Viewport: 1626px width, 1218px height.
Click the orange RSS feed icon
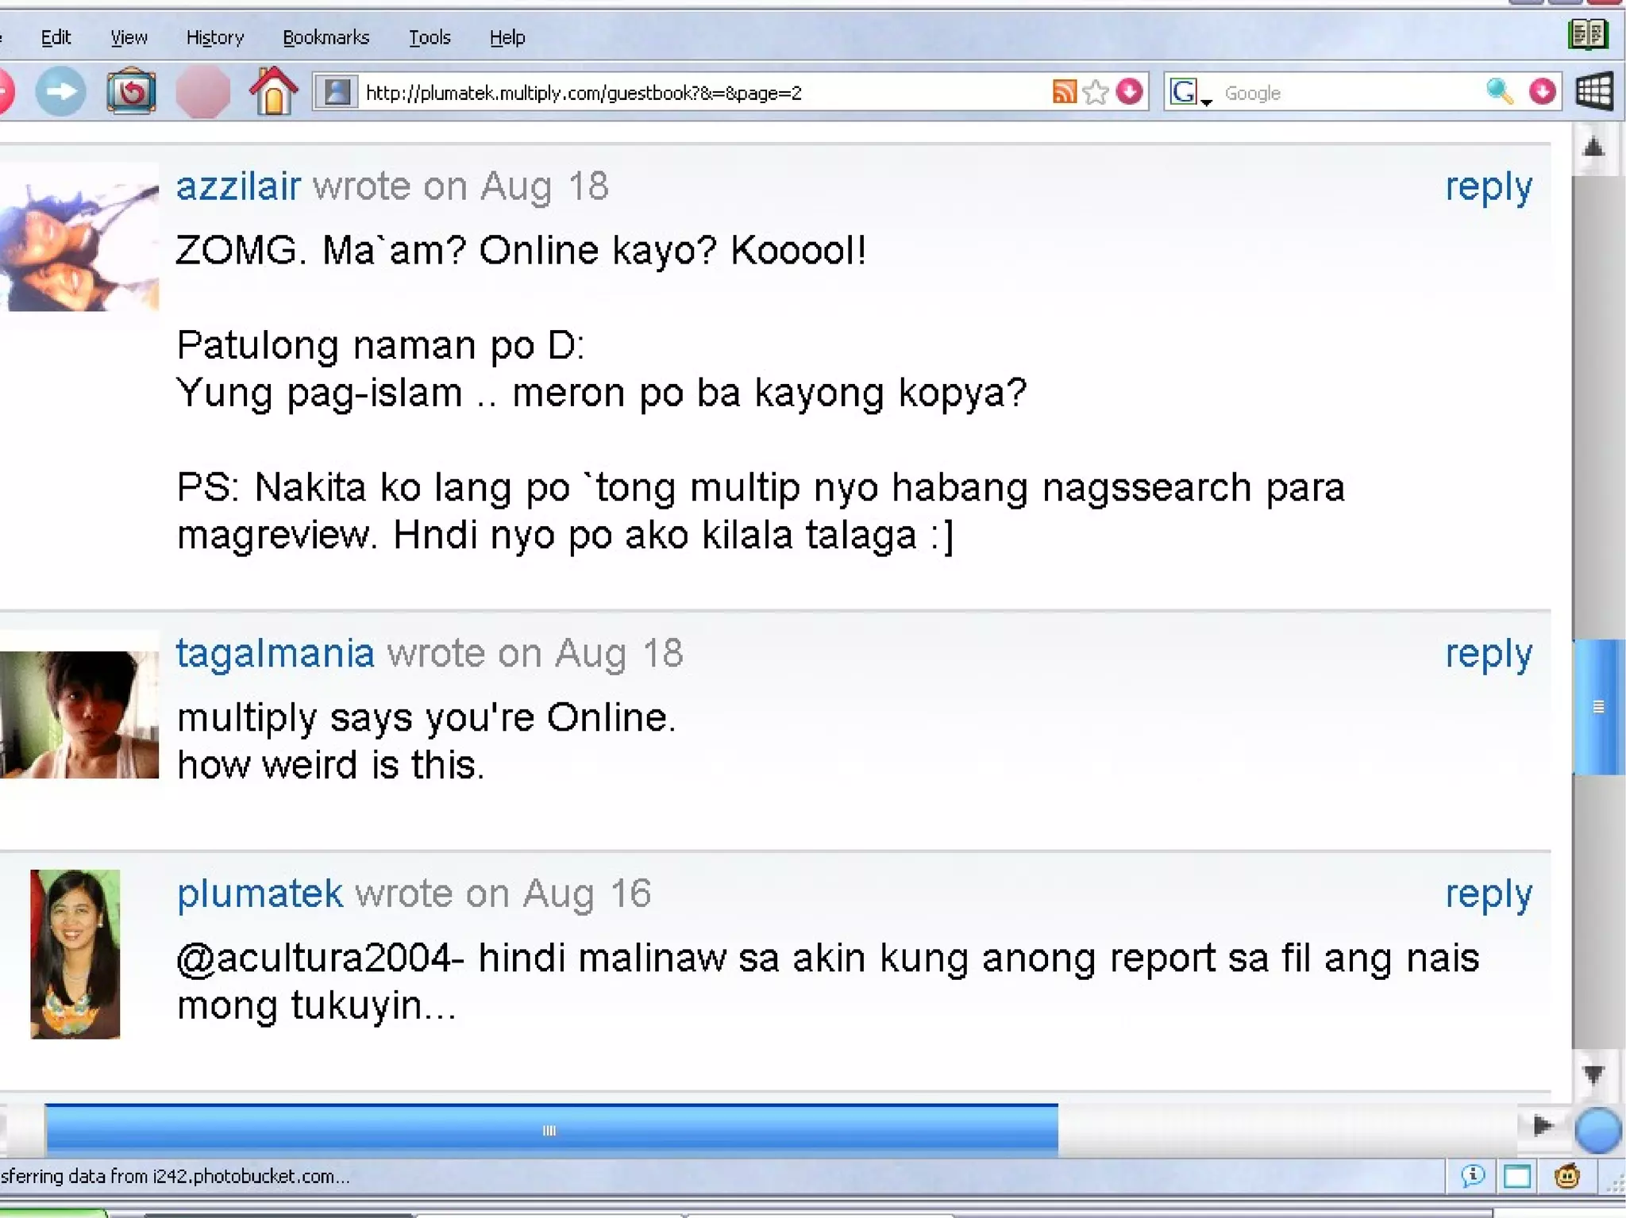pyautogui.click(x=1064, y=92)
